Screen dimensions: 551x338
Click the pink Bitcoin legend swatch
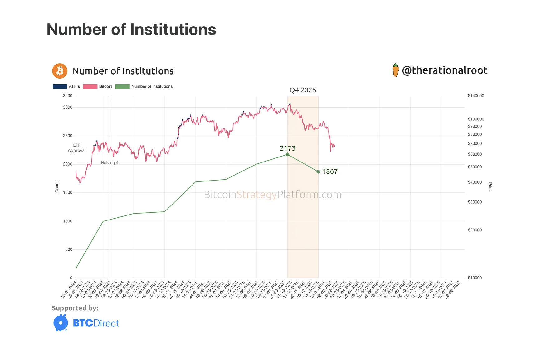pos(90,86)
